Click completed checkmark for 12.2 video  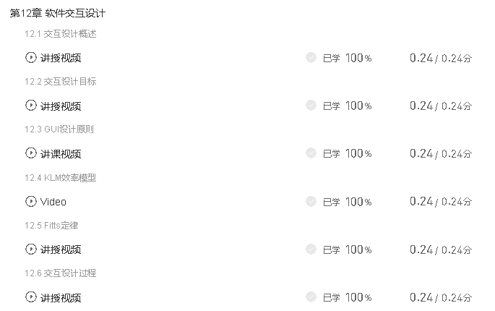coord(311,106)
